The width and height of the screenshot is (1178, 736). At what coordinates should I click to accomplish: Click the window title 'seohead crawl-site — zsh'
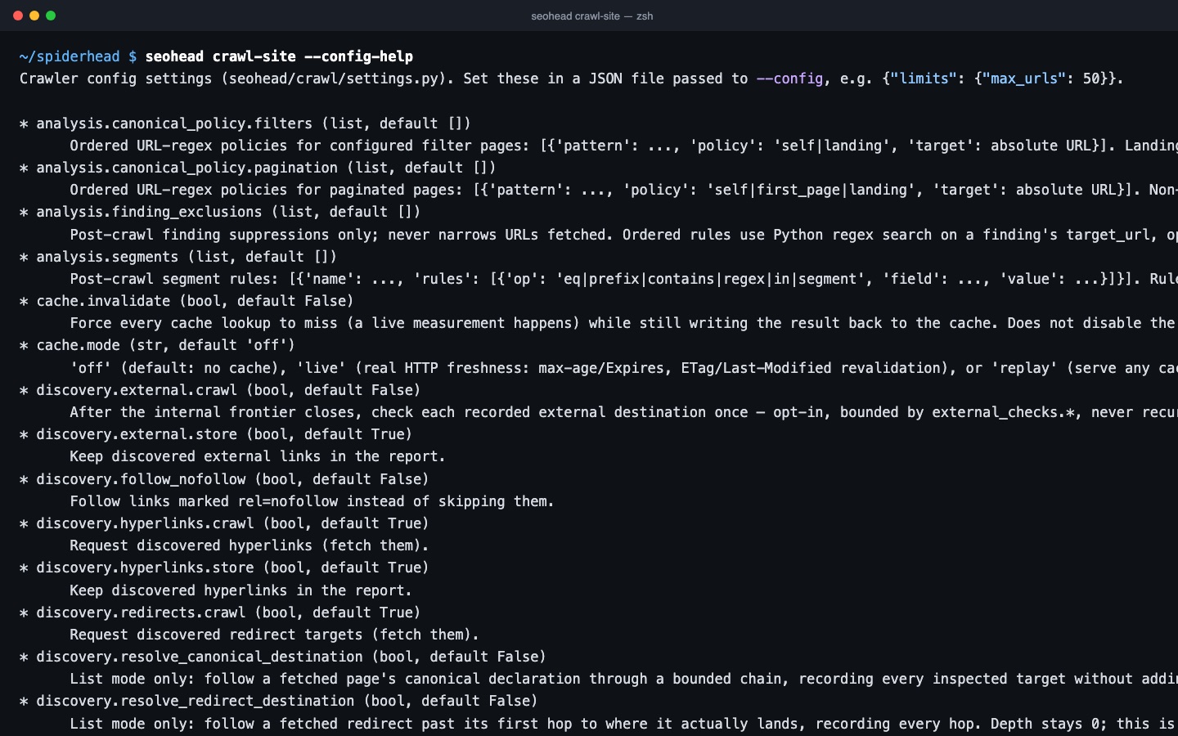point(592,16)
